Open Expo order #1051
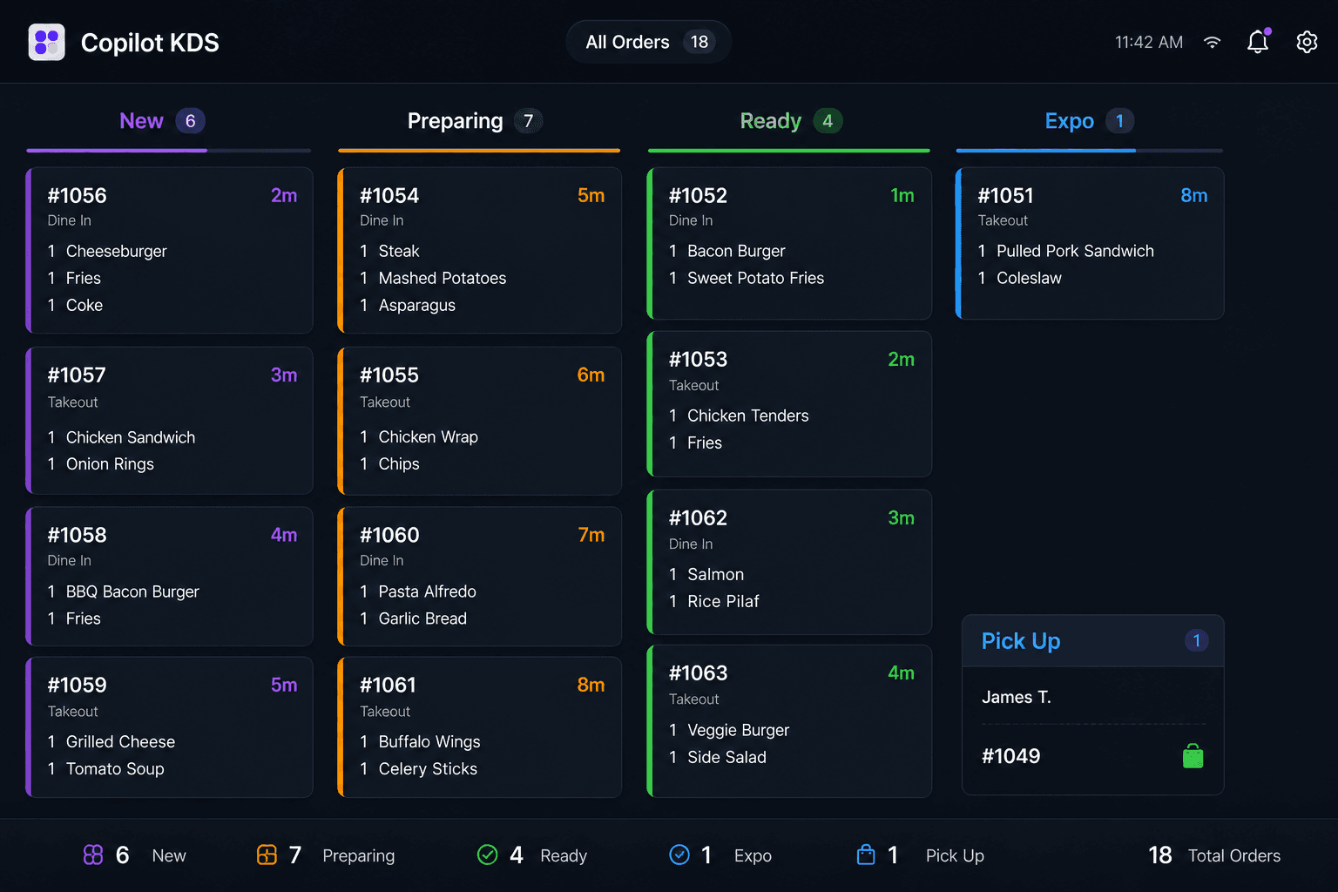The image size is (1338, 892). click(x=1090, y=243)
